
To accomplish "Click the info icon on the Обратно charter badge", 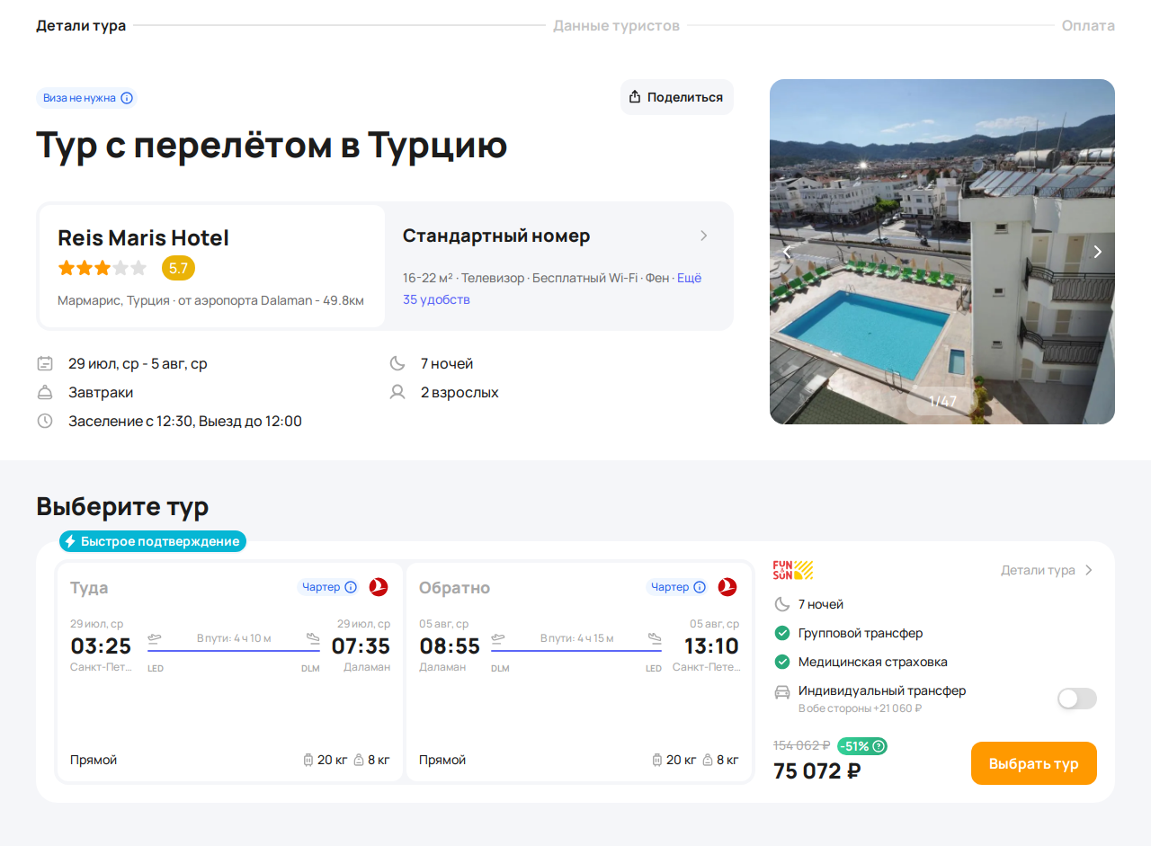I will pyautogui.click(x=700, y=587).
